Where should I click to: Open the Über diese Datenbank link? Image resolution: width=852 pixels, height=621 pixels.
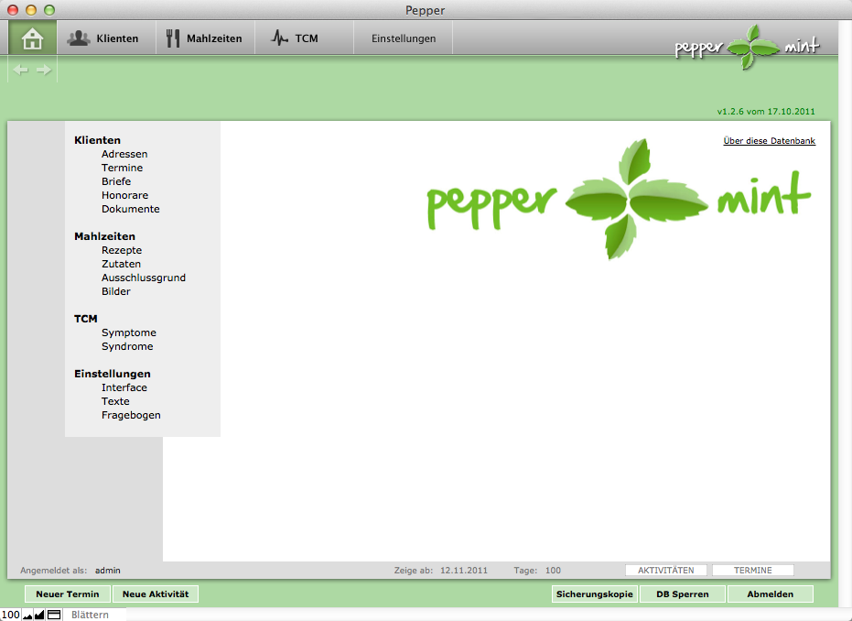(769, 141)
